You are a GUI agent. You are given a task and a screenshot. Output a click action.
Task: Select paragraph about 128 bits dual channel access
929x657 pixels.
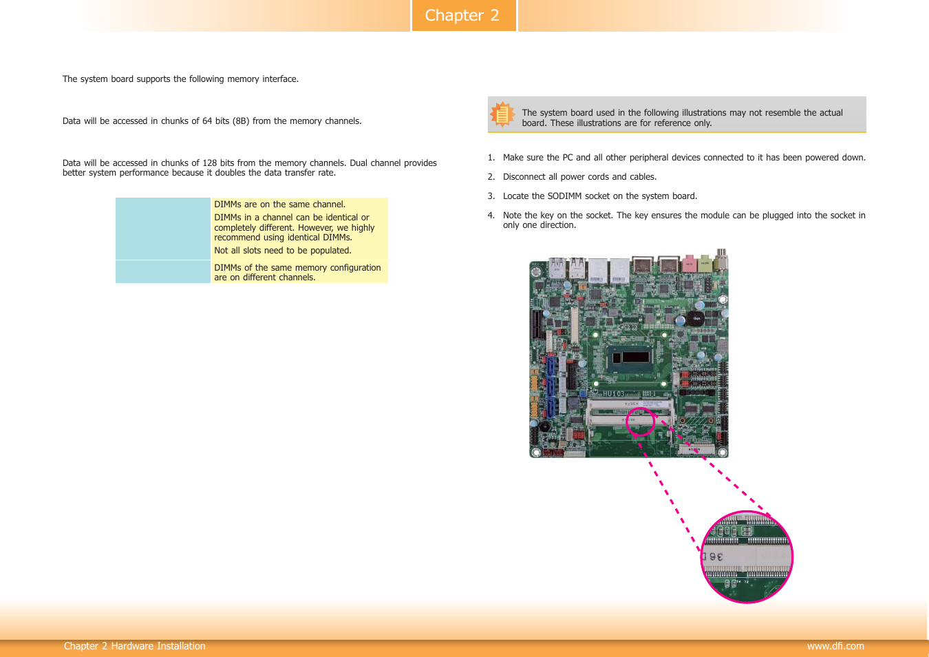pyautogui.click(x=250, y=168)
